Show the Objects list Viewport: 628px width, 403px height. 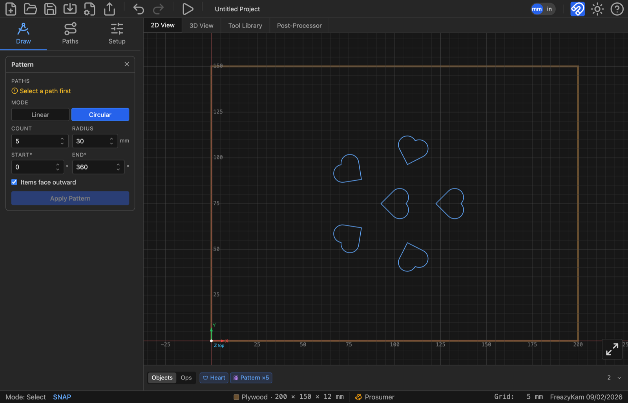point(162,378)
